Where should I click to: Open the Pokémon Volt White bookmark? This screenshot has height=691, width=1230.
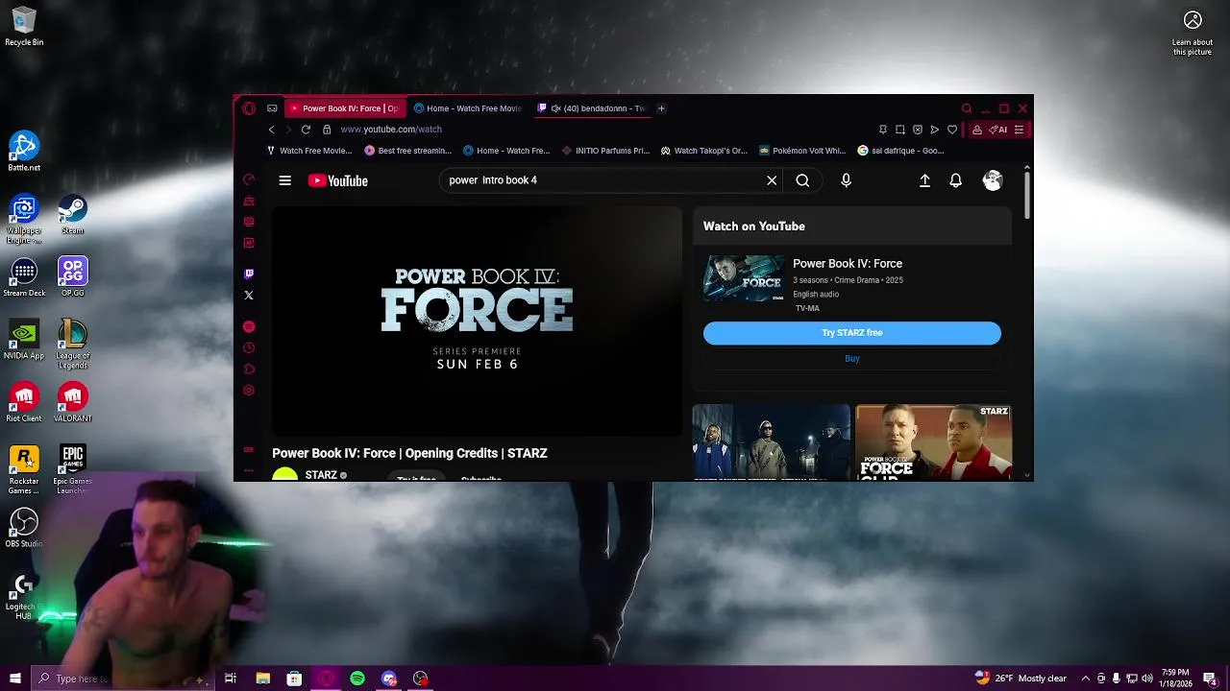click(802, 151)
